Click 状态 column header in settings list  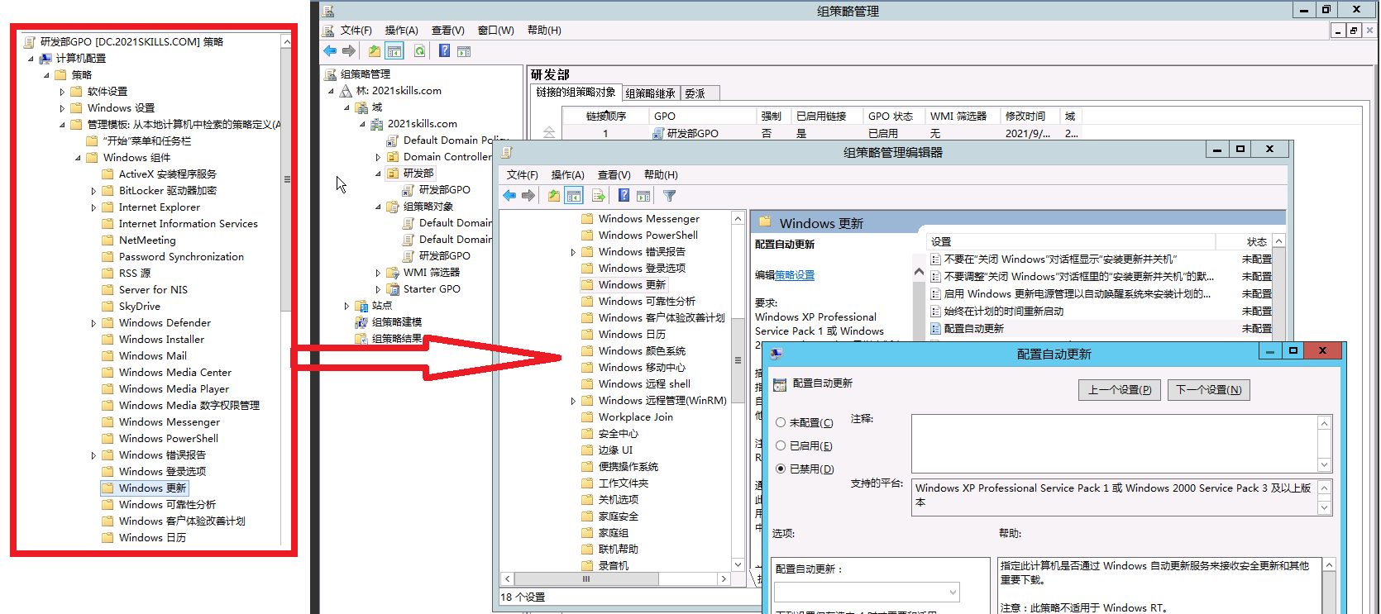point(1243,242)
